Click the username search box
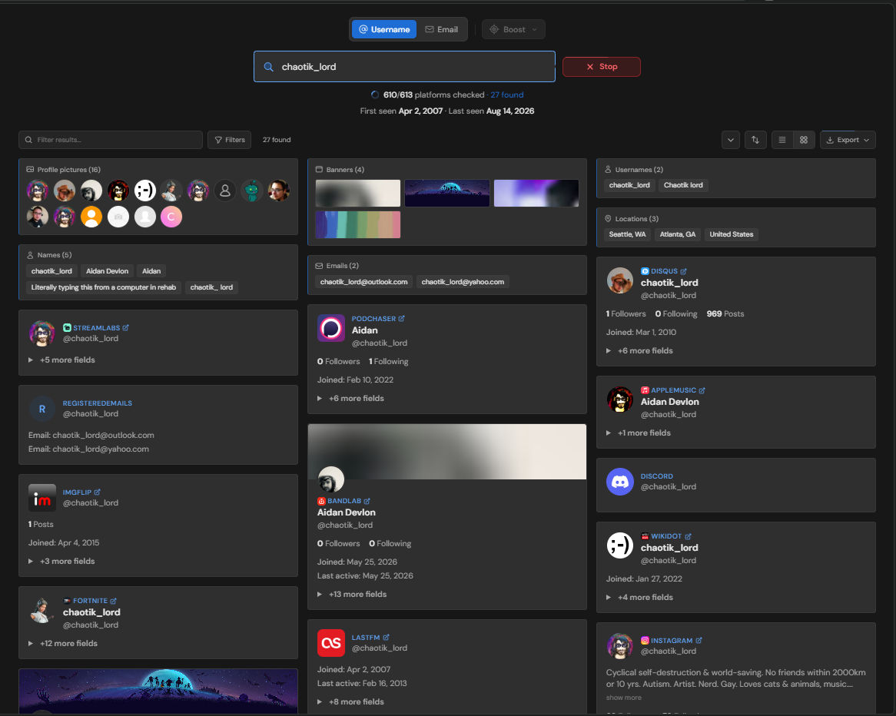This screenshot has height=716, width=896. click(404, 67)
